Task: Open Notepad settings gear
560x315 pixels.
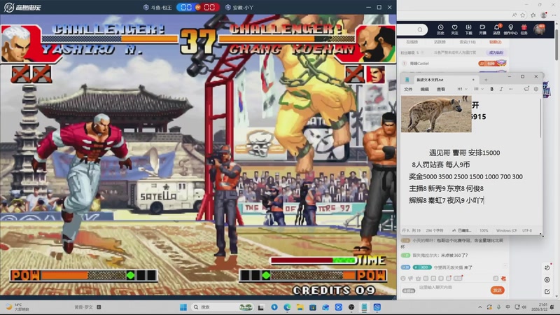Action: (536, 89)
